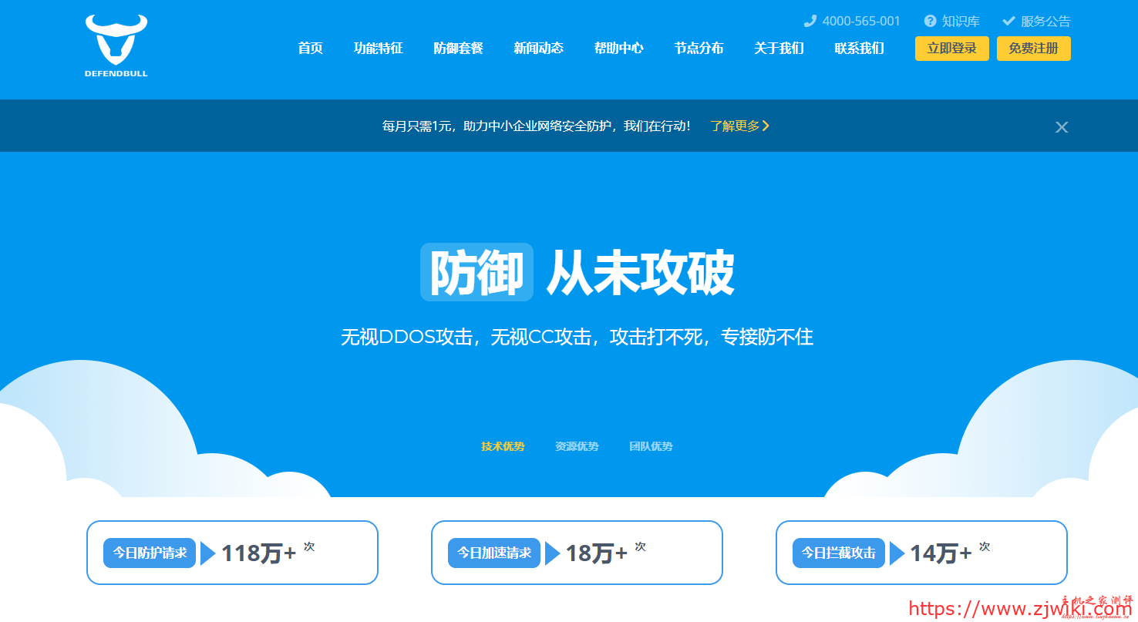Switch to the 团队优势 tab
The height and width of the screenshot is (622, 1138).
pos(651,446)
